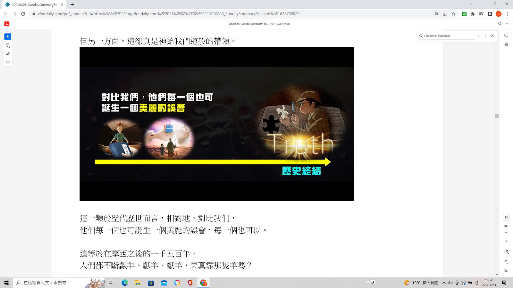Open the extensions puzzle menu
This screenshot has height=288, width=513.
click(473, 14)
